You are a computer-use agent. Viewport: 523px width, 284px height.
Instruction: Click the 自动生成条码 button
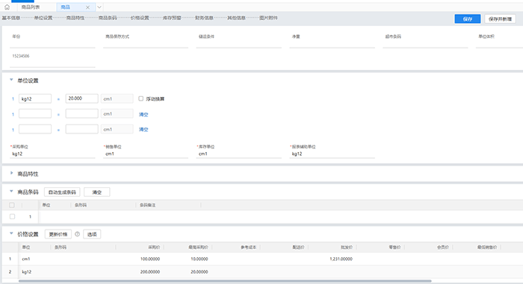(62, 192)
